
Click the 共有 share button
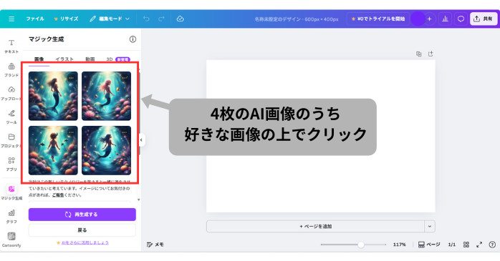click(x=484, y=19)
